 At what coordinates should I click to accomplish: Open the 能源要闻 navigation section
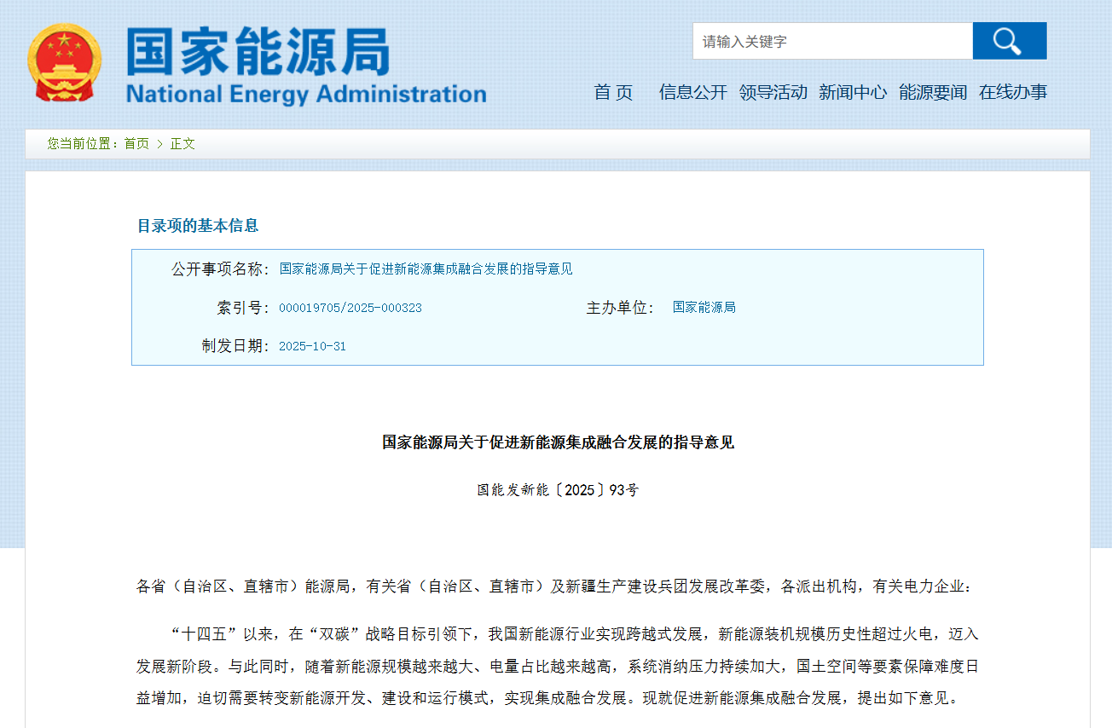pyautogui.click(x=932, y=93)
